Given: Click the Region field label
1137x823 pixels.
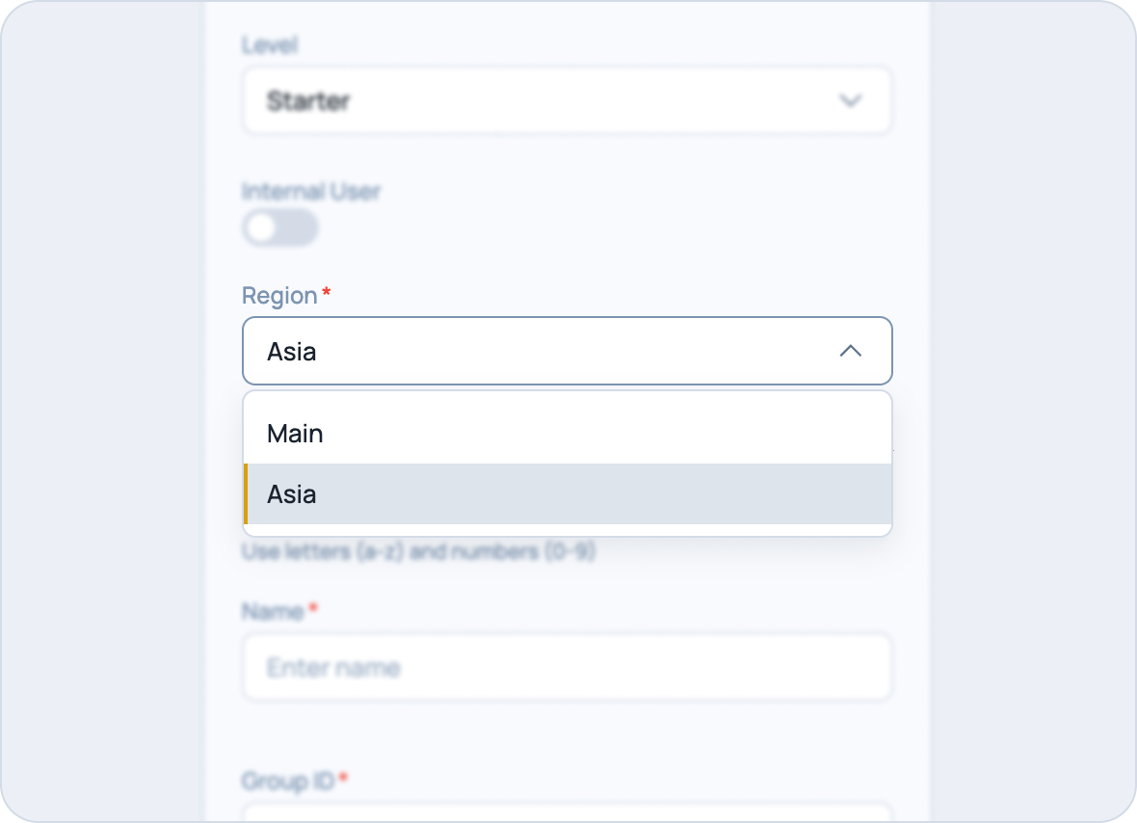Looking at the screenshot, I should click(x=279, y=296).
